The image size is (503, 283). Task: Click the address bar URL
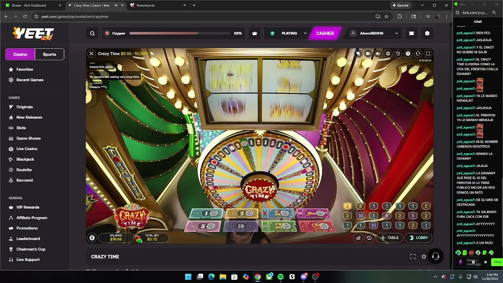tap(75, 17)
